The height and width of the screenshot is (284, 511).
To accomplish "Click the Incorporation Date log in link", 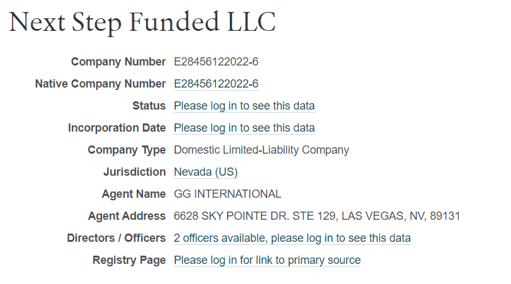I will 244,128.
